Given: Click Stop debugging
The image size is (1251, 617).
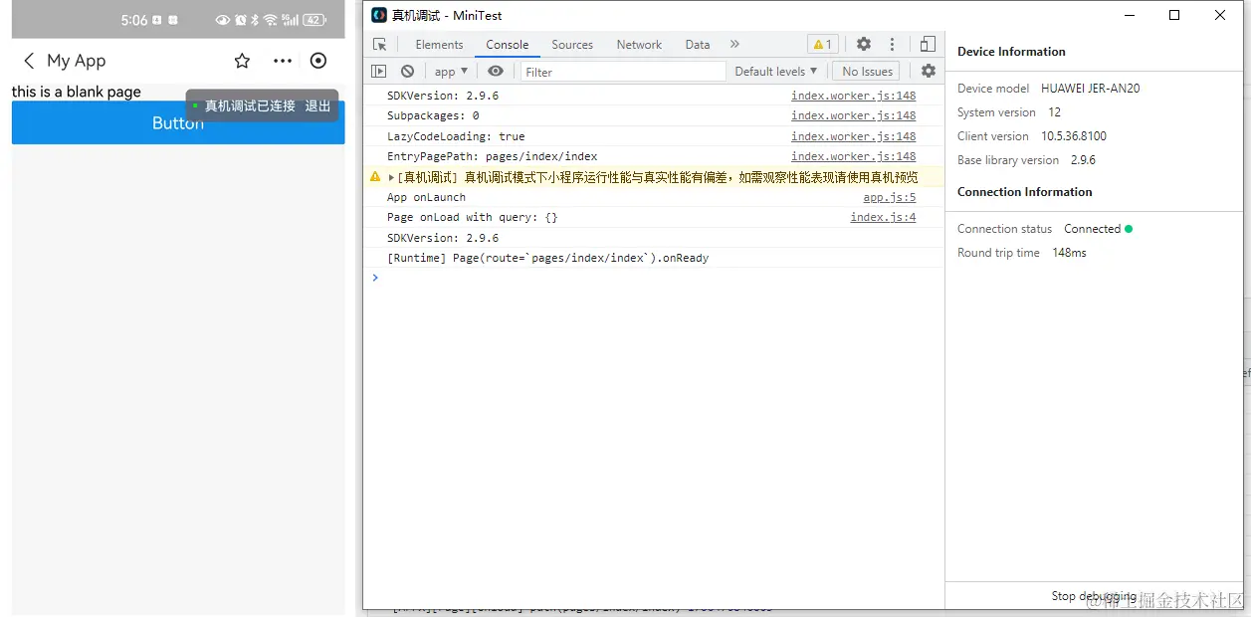Looking at the screenshot, I should coord(1094,596).
